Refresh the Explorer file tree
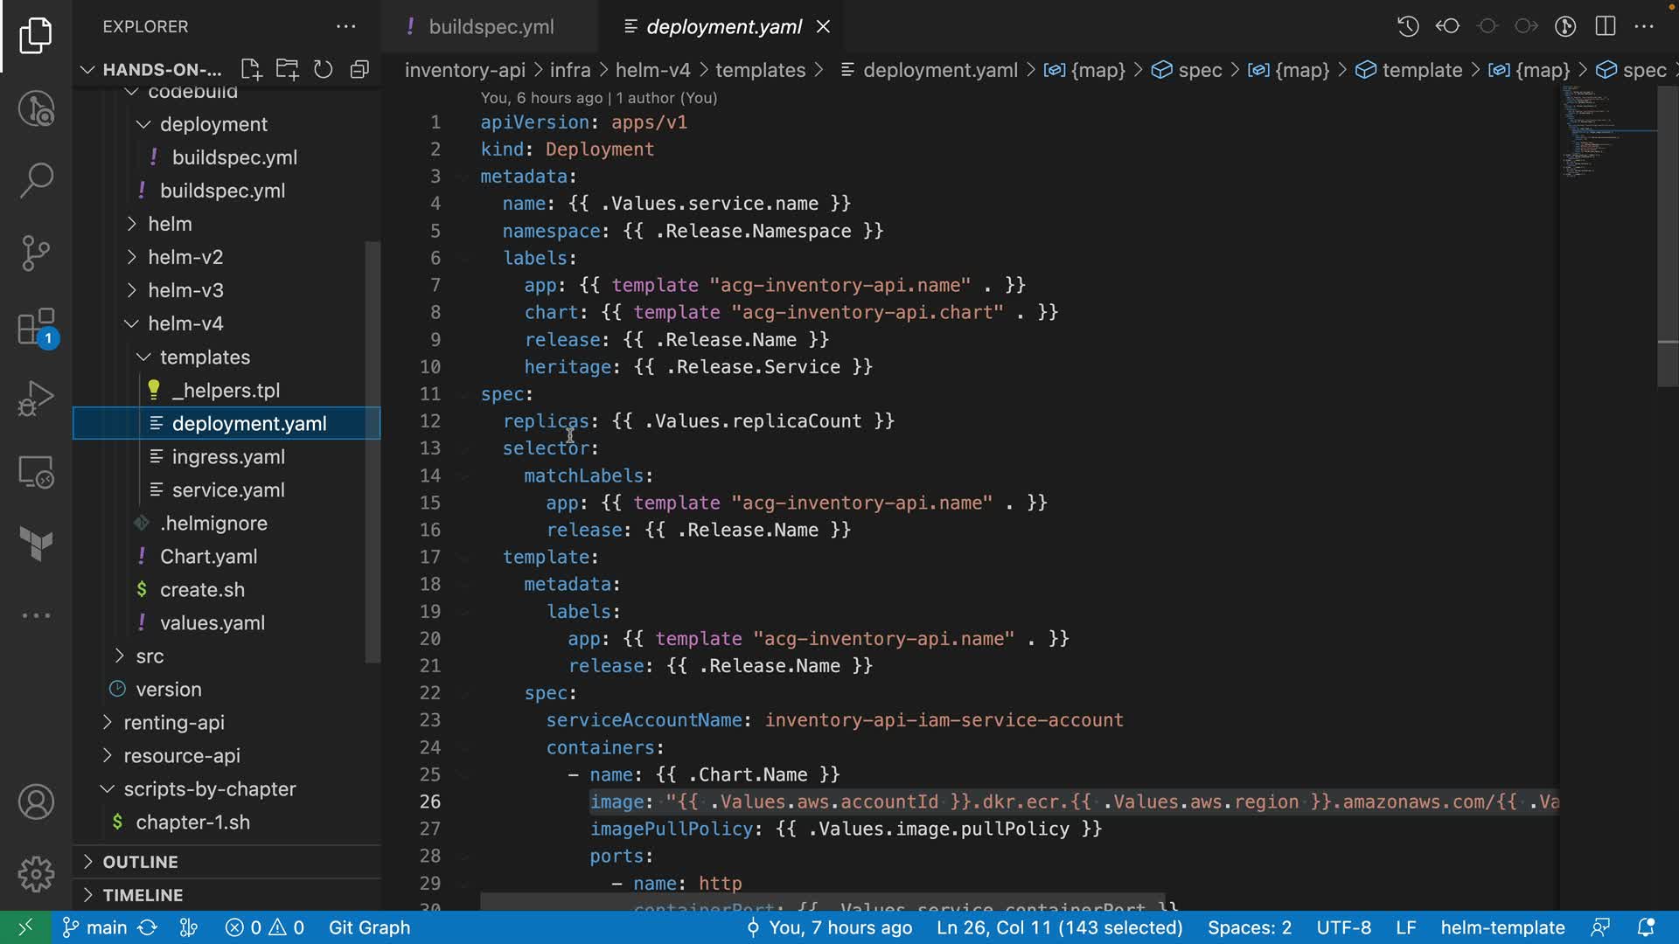 click(323, 70)
